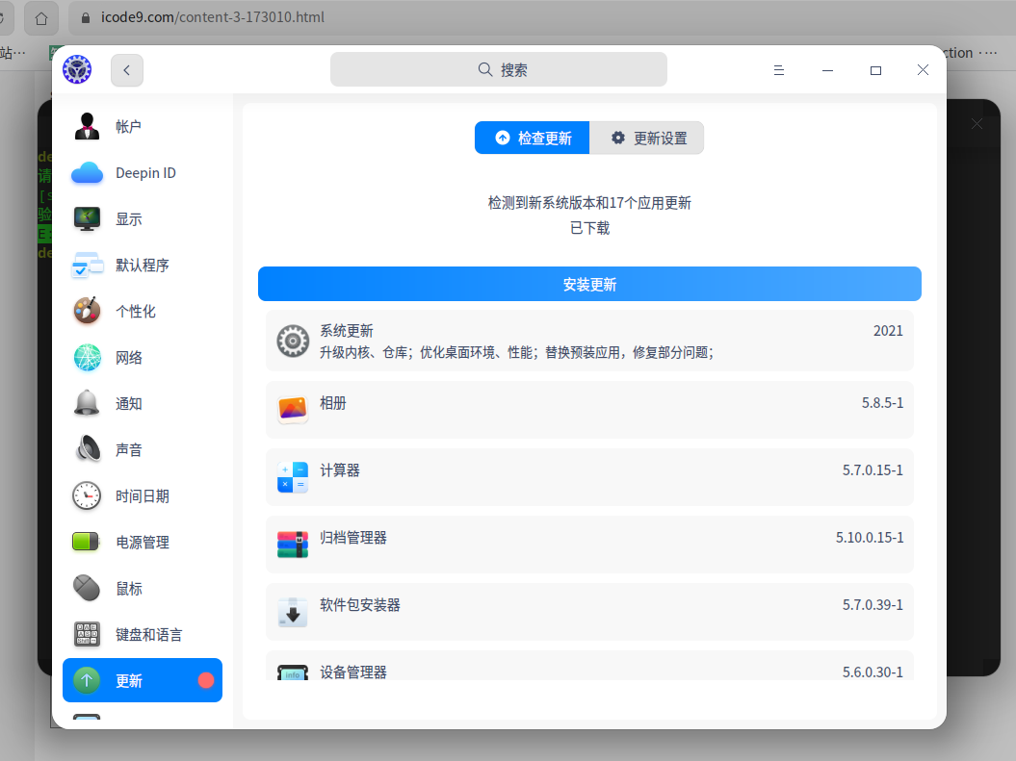Viewport: 1016px width, 761px height.
Task: Click version 5.7.0.15-1 text
Action: click(x=873, y=469)
